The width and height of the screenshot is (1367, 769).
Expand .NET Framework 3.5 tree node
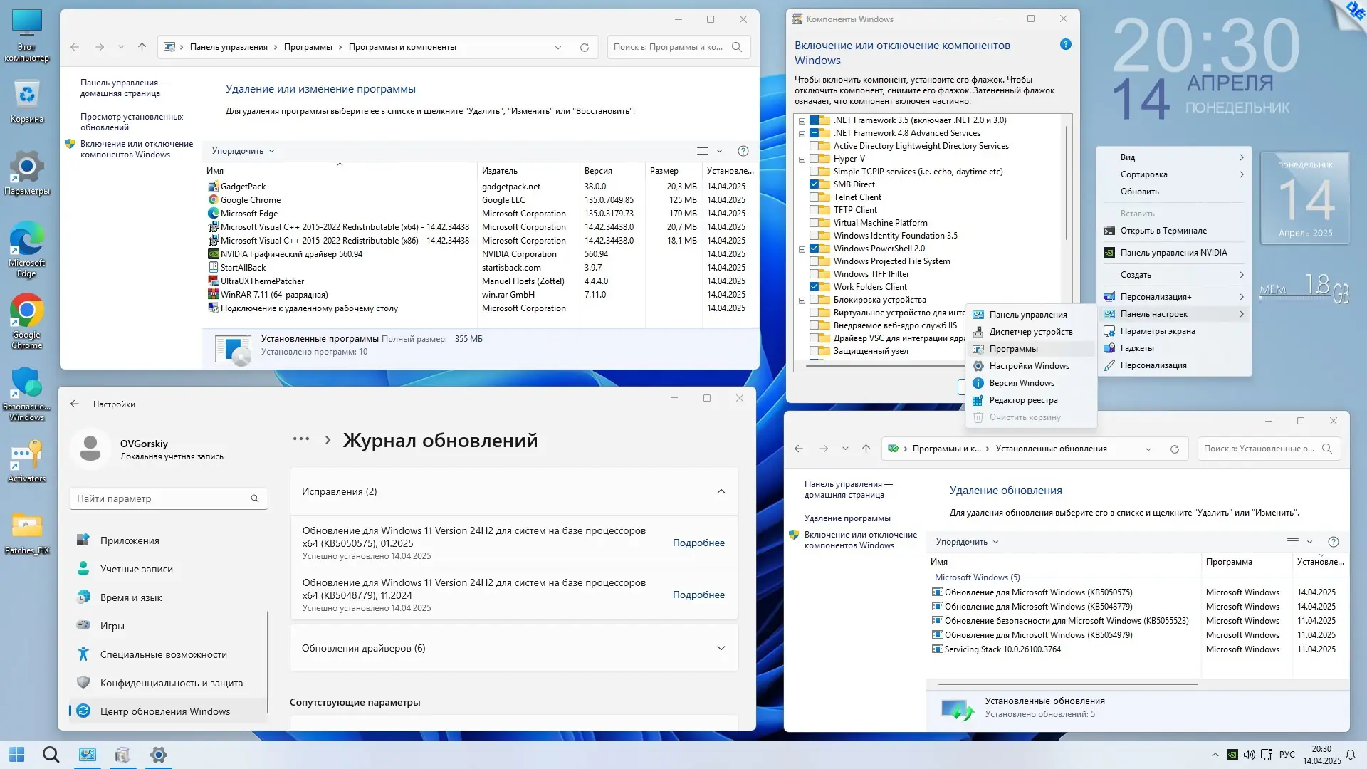tap(802, 121)
